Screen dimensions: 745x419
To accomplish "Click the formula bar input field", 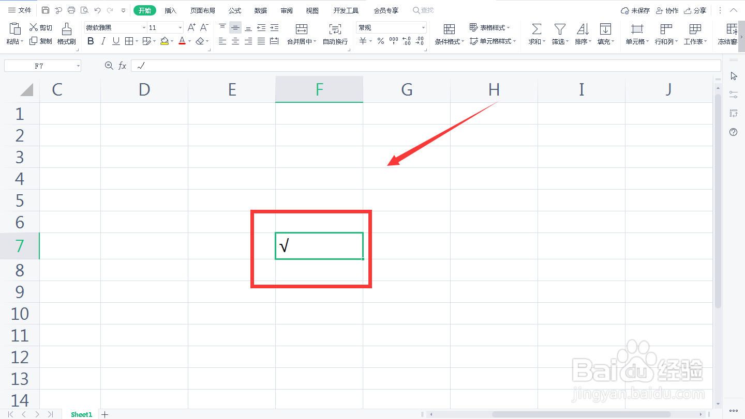I will pos(425,66).
